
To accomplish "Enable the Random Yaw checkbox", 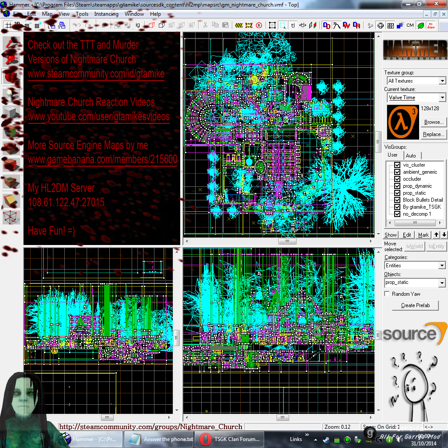I will click(387, 294).
